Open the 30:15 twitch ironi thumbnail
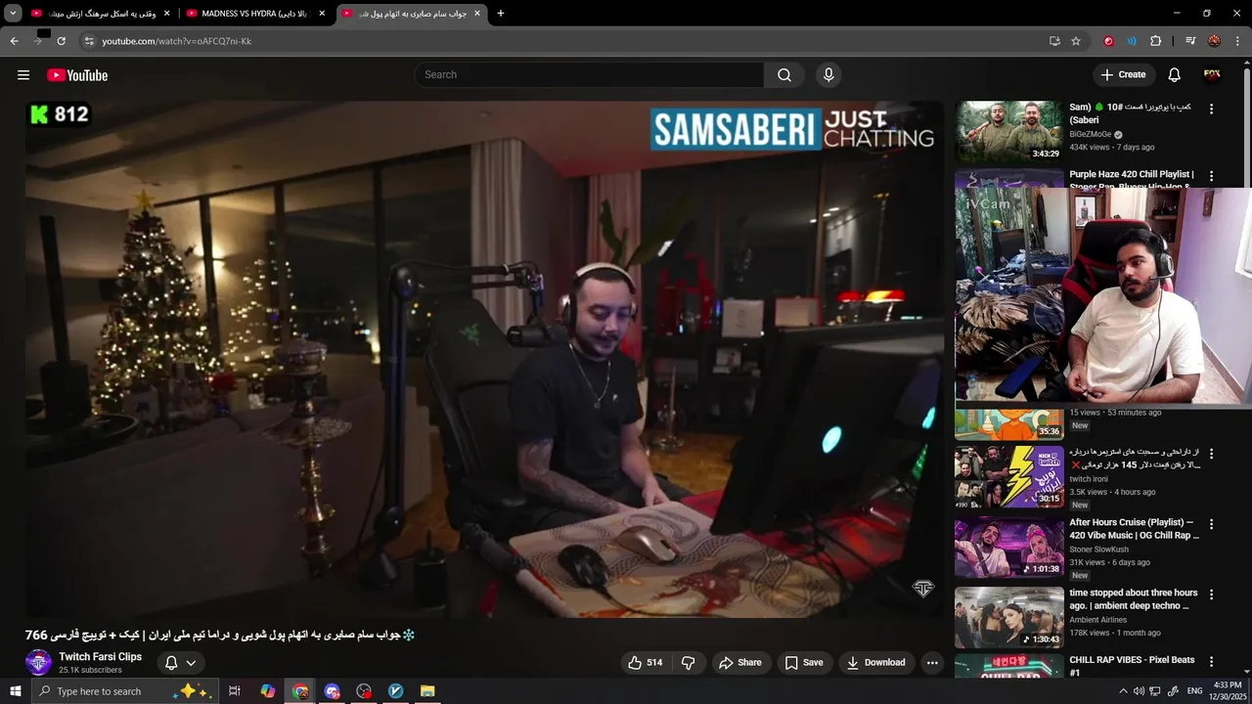 pyautogui.click(x=1009, y=477)
